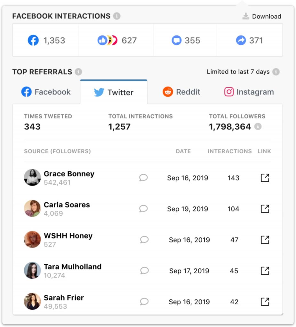Screen dimensions: 296x327
Task: Open Tara Mulholland's tweet external link icon
Action: pos(265,271)
